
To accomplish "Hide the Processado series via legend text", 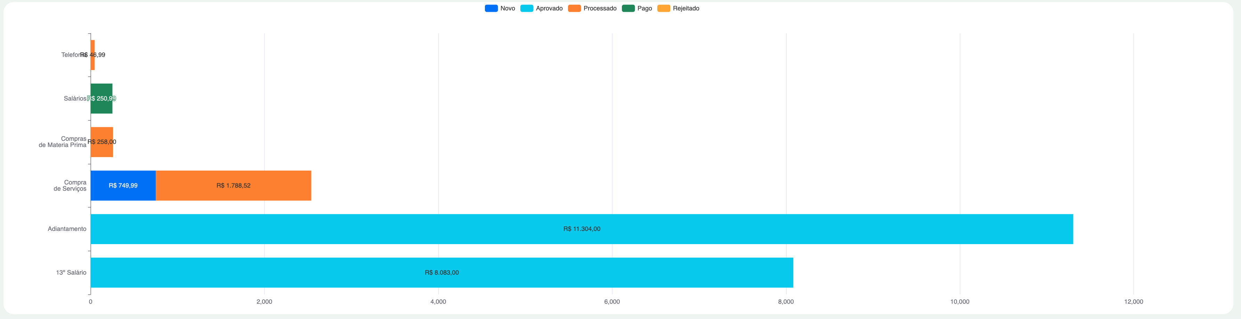I will (599, 8).
